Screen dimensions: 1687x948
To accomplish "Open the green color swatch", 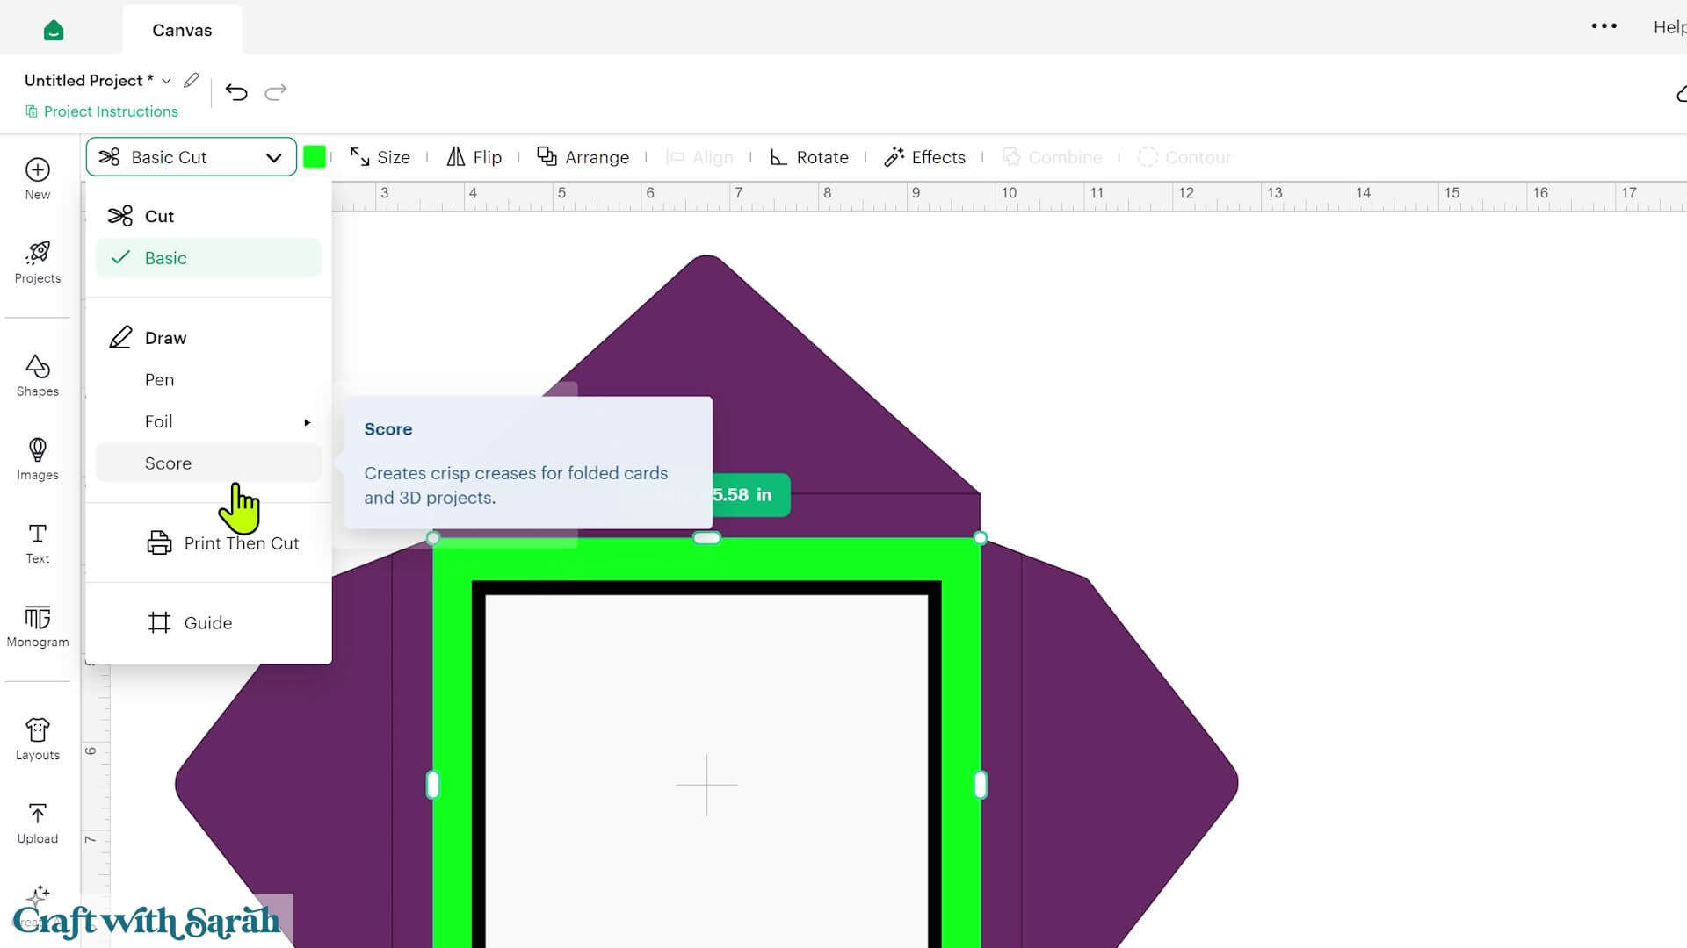I will tap(315, 157).
